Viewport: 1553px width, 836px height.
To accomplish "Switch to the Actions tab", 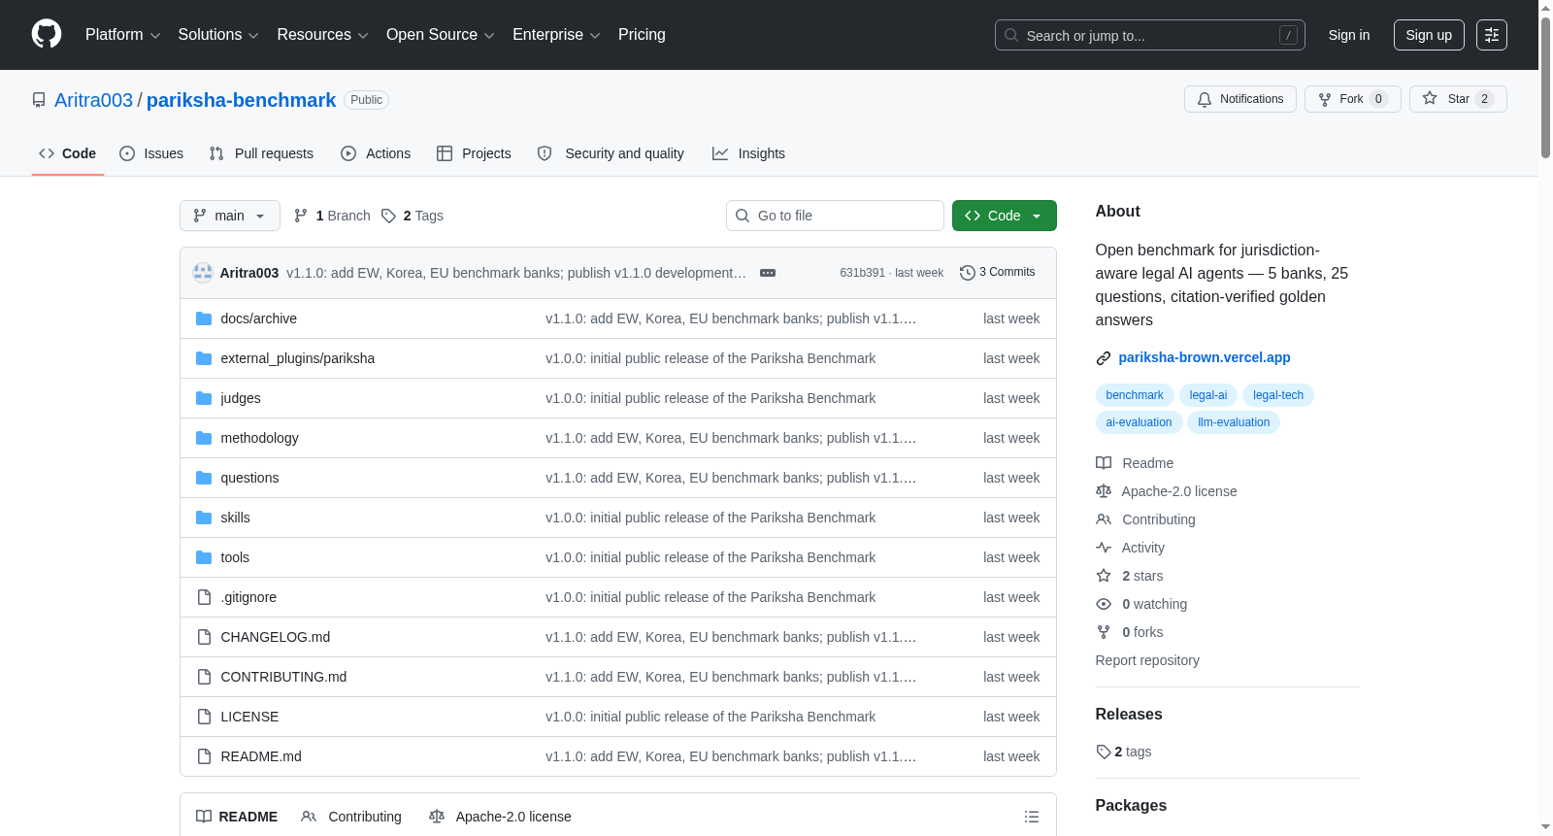I will [376, 153].
